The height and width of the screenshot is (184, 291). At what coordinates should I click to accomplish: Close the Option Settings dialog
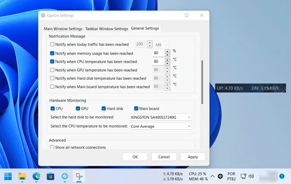[x=202, y=15]
